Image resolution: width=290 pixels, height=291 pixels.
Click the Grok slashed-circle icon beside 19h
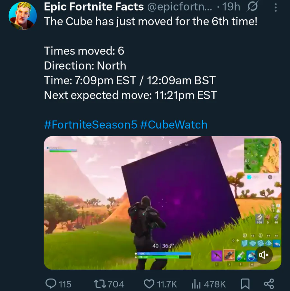pyautogui.click(x=253, y=7)
